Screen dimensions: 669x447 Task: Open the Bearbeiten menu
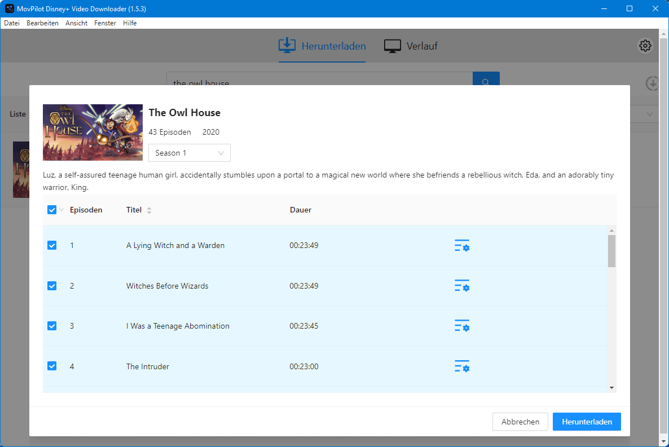42,23
